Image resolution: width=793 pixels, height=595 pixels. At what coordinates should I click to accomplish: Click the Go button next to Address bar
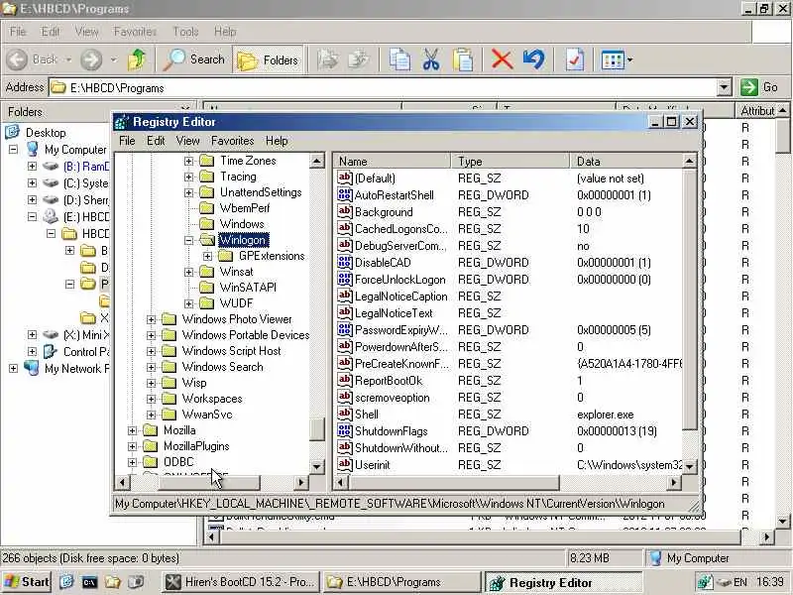click(x=760, y=87)
